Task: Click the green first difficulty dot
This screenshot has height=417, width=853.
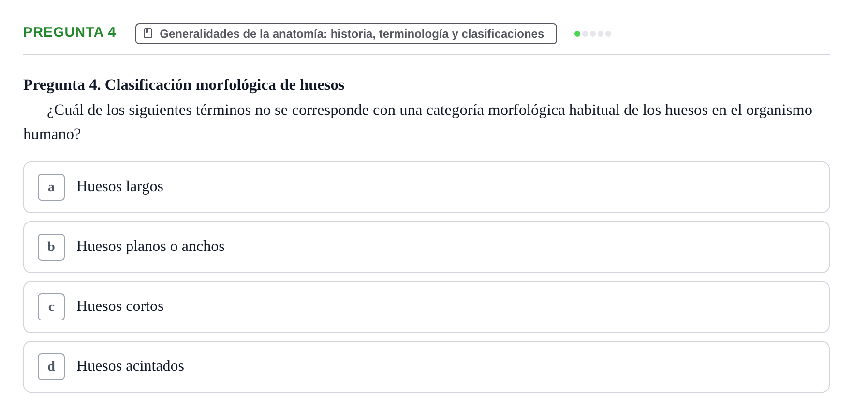Action: point(577,34)
